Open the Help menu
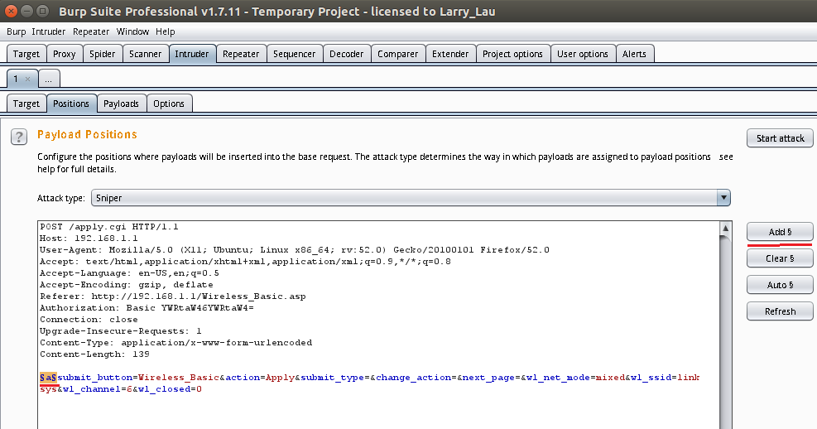 pyautogui.click(x=166, y=31)
